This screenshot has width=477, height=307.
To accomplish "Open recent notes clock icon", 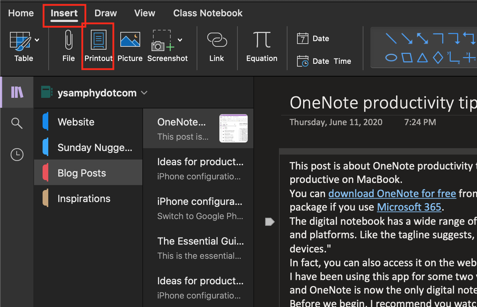I will [17, 155].
